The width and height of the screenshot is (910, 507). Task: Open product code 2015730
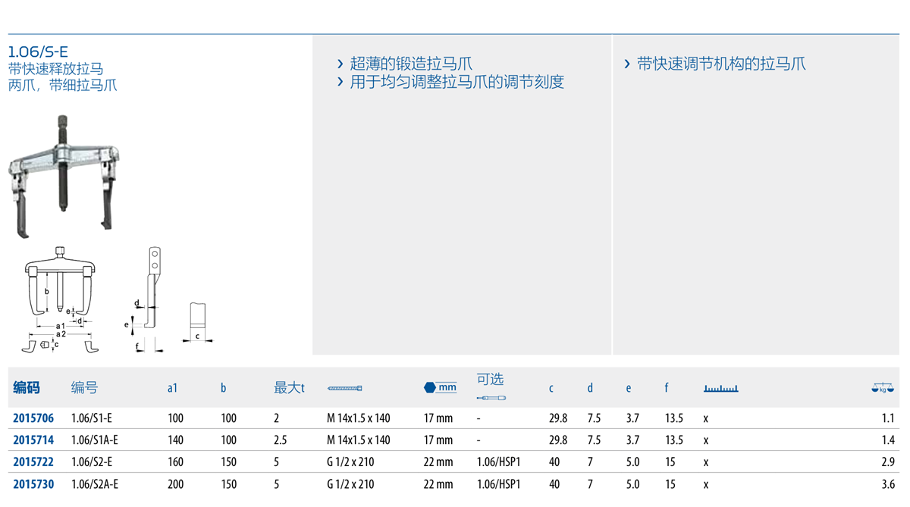pos(33,484)
